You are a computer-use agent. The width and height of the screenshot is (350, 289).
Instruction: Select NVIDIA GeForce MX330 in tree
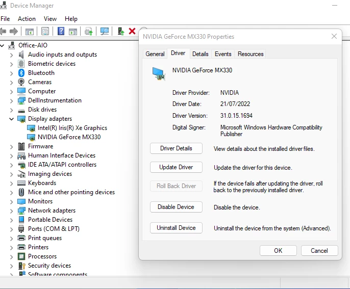(69, 137)
